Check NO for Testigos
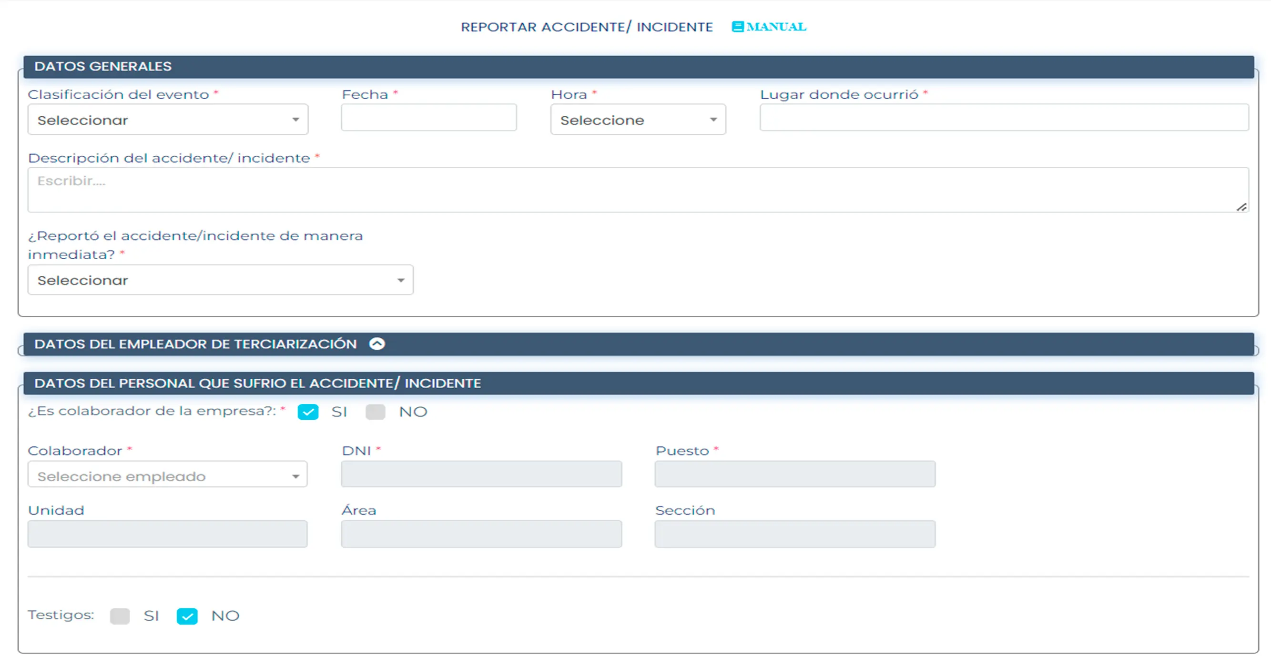The height and width of the screenshot is (656, 1271). (187, 616)
